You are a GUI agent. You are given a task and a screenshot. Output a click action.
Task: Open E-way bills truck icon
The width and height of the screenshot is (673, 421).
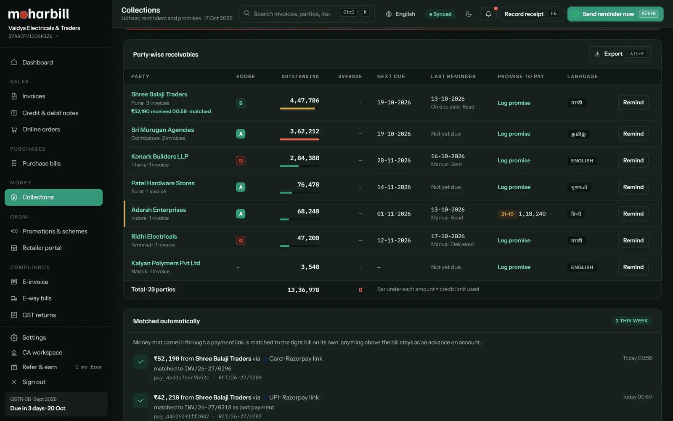pyautogui.click(x=14, y=298)
